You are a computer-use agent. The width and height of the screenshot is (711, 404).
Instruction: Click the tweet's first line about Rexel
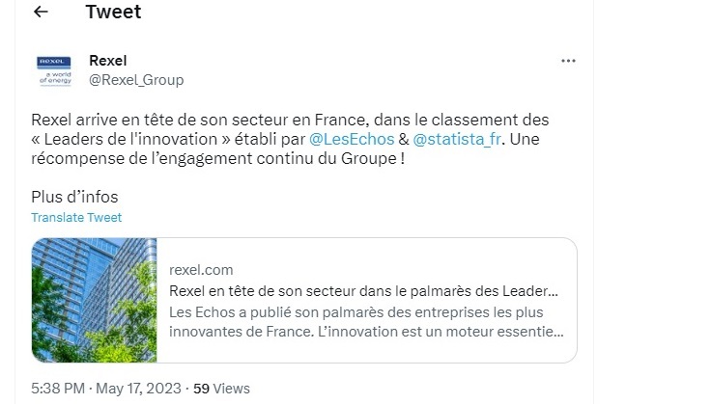click(x=290, y=121)
